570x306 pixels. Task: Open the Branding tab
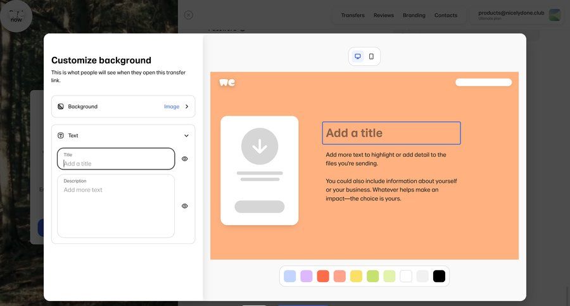(x=414, y=15)
